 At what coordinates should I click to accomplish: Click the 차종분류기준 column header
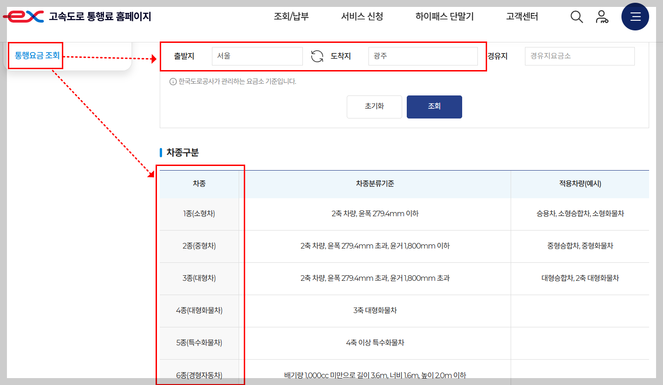(x=375, y=184)
